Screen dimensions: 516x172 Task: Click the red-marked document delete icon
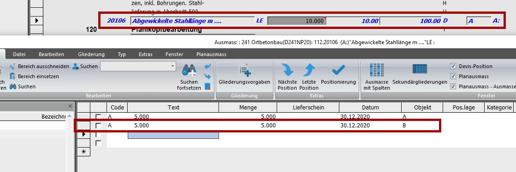(x=208, y=86)
